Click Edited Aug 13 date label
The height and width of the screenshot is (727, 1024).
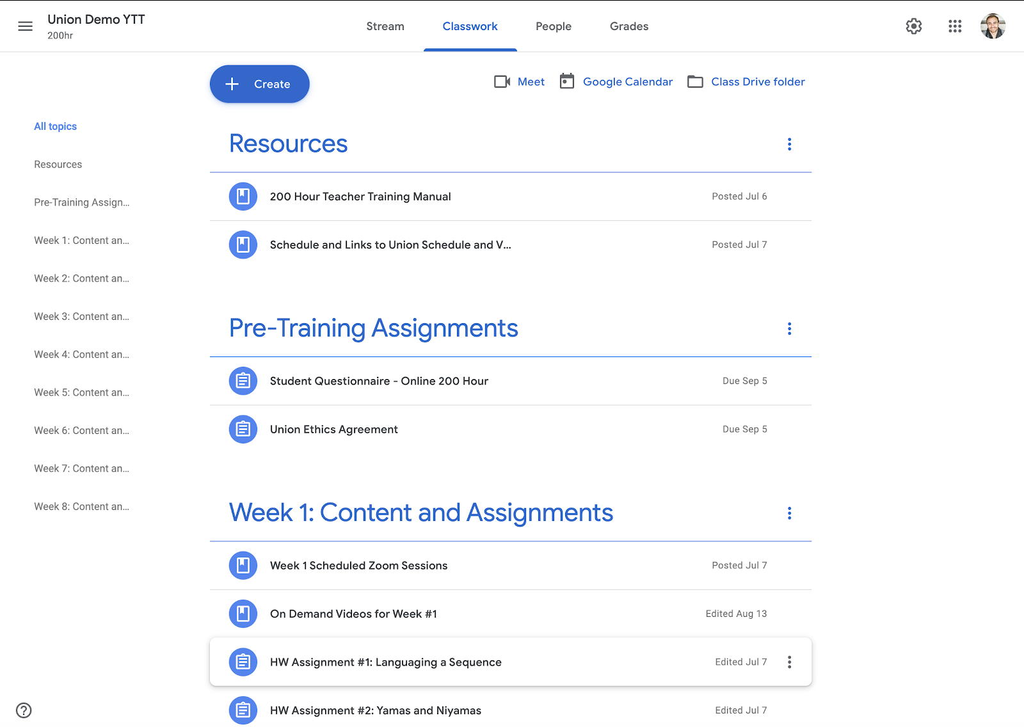pyautogui.click(x=736, y=614)
